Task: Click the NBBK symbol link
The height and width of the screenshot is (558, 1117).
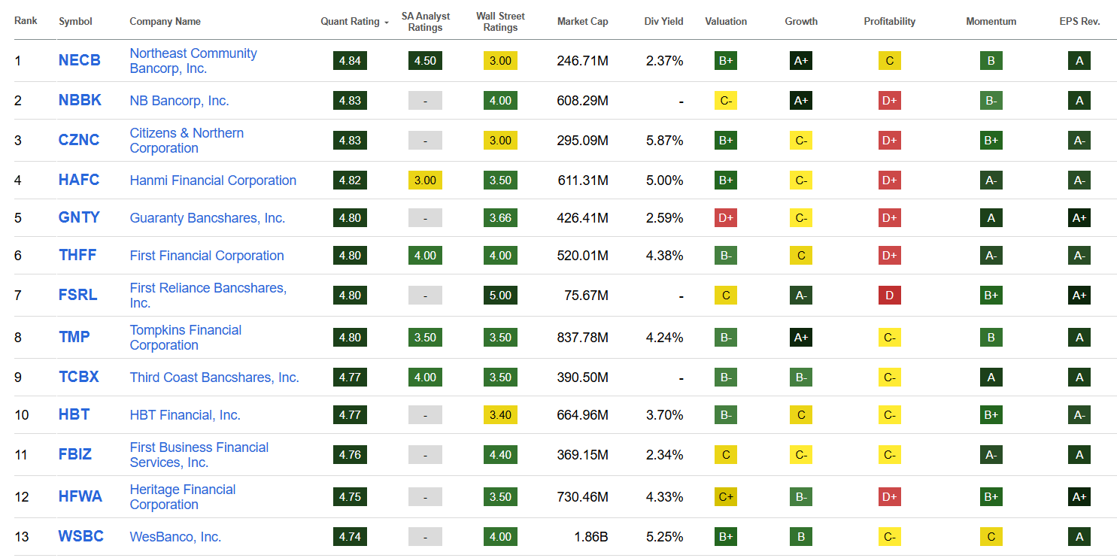Action: 80,101
